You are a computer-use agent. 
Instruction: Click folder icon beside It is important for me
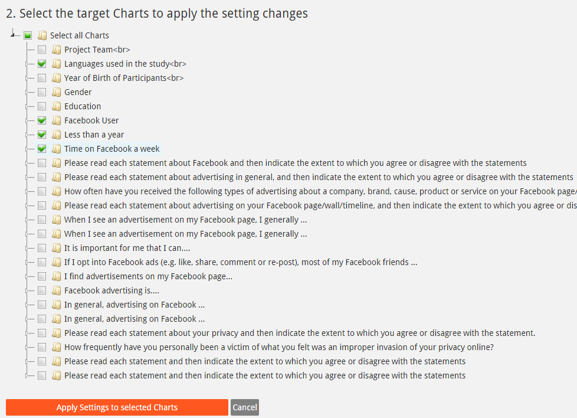pyautogui.click(x=56, y=248)
